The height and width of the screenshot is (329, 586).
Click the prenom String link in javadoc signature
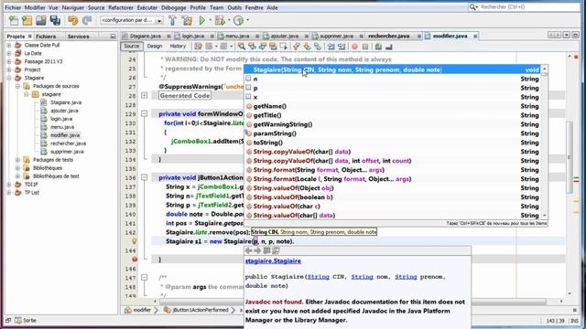click(x=406, y=277)
